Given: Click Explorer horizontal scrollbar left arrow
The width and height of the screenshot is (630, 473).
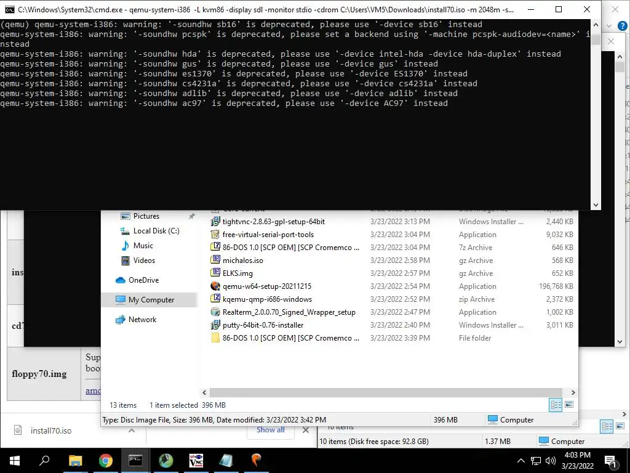Looking at the screenshot, I should 204,392.
